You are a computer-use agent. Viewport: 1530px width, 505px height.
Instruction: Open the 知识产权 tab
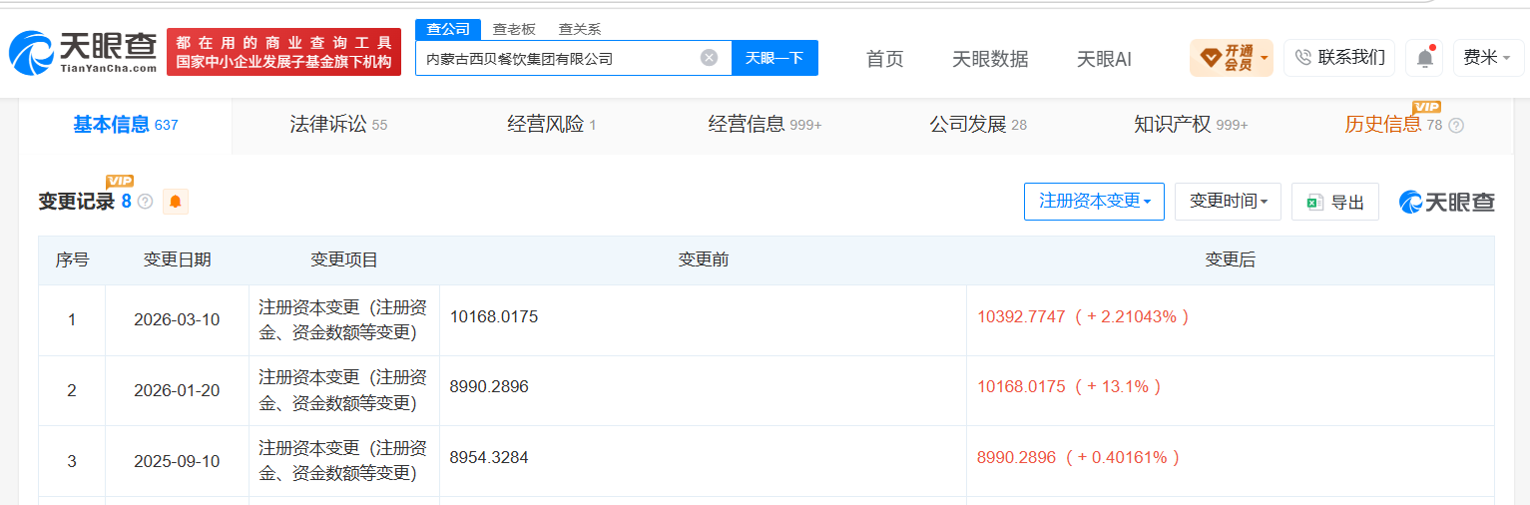point(1191,125)
